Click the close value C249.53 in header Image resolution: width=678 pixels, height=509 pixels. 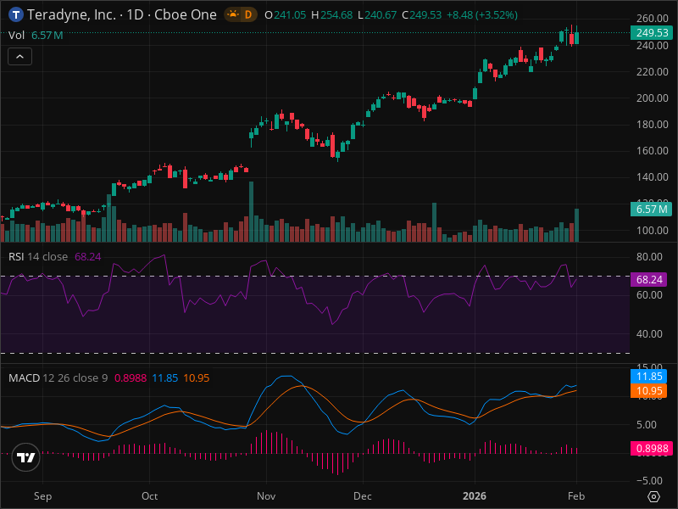click(421, 15)
